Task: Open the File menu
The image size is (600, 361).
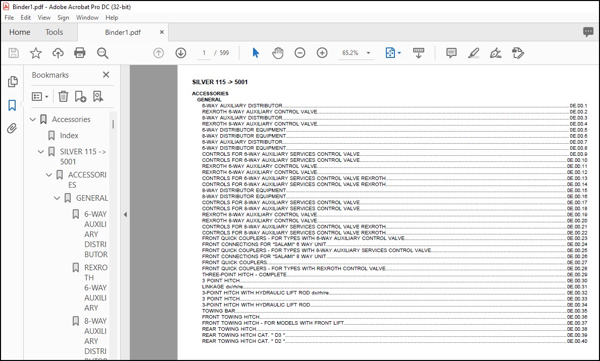Action: click(9, 18)
